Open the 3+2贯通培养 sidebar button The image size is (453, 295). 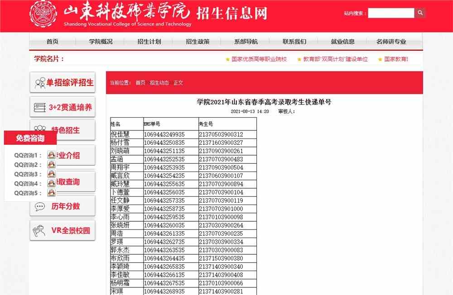coord(63,107)
